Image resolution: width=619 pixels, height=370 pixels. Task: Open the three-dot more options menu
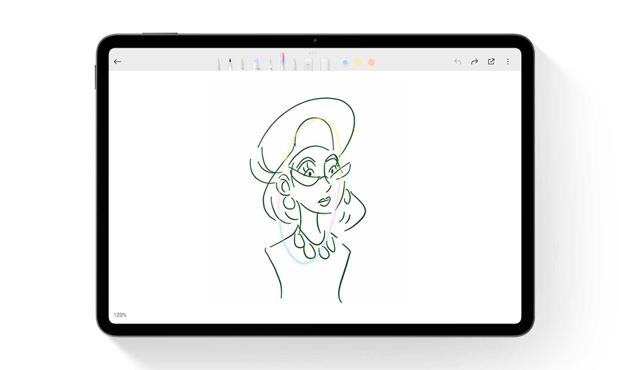[x=508, y=62]
